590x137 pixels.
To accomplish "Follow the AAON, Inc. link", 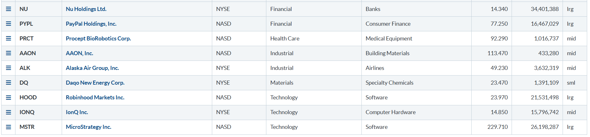I will 79,53.
